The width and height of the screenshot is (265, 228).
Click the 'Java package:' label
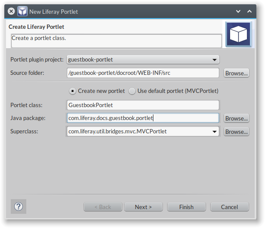point(28,118)
